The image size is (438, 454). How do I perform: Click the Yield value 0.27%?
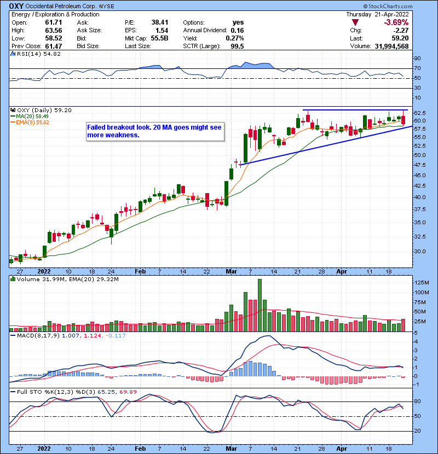click(235, 38)
